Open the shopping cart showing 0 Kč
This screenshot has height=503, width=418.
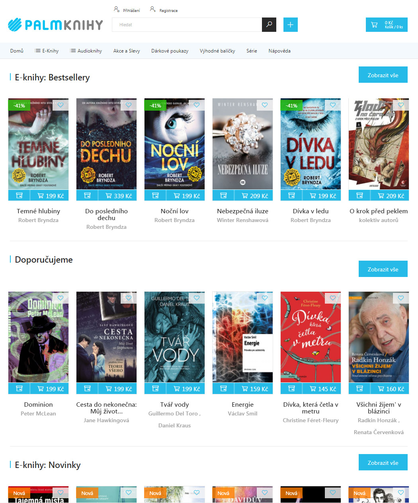click(387, 25)
